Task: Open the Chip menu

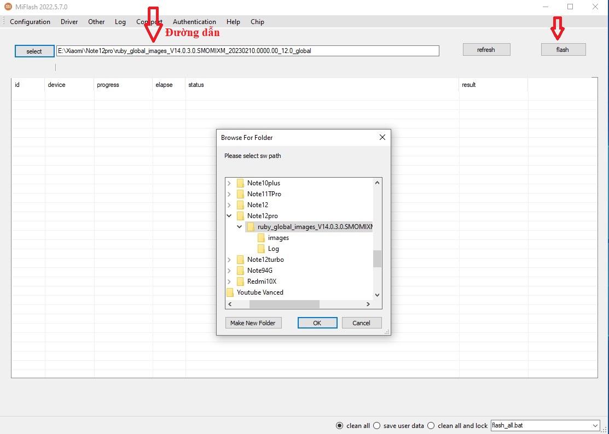Action: click(257, 22)
